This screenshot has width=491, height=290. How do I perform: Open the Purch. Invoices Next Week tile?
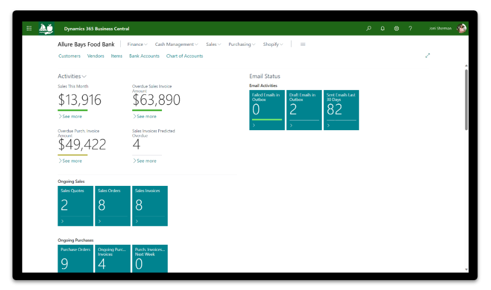(x=149, y=258)
